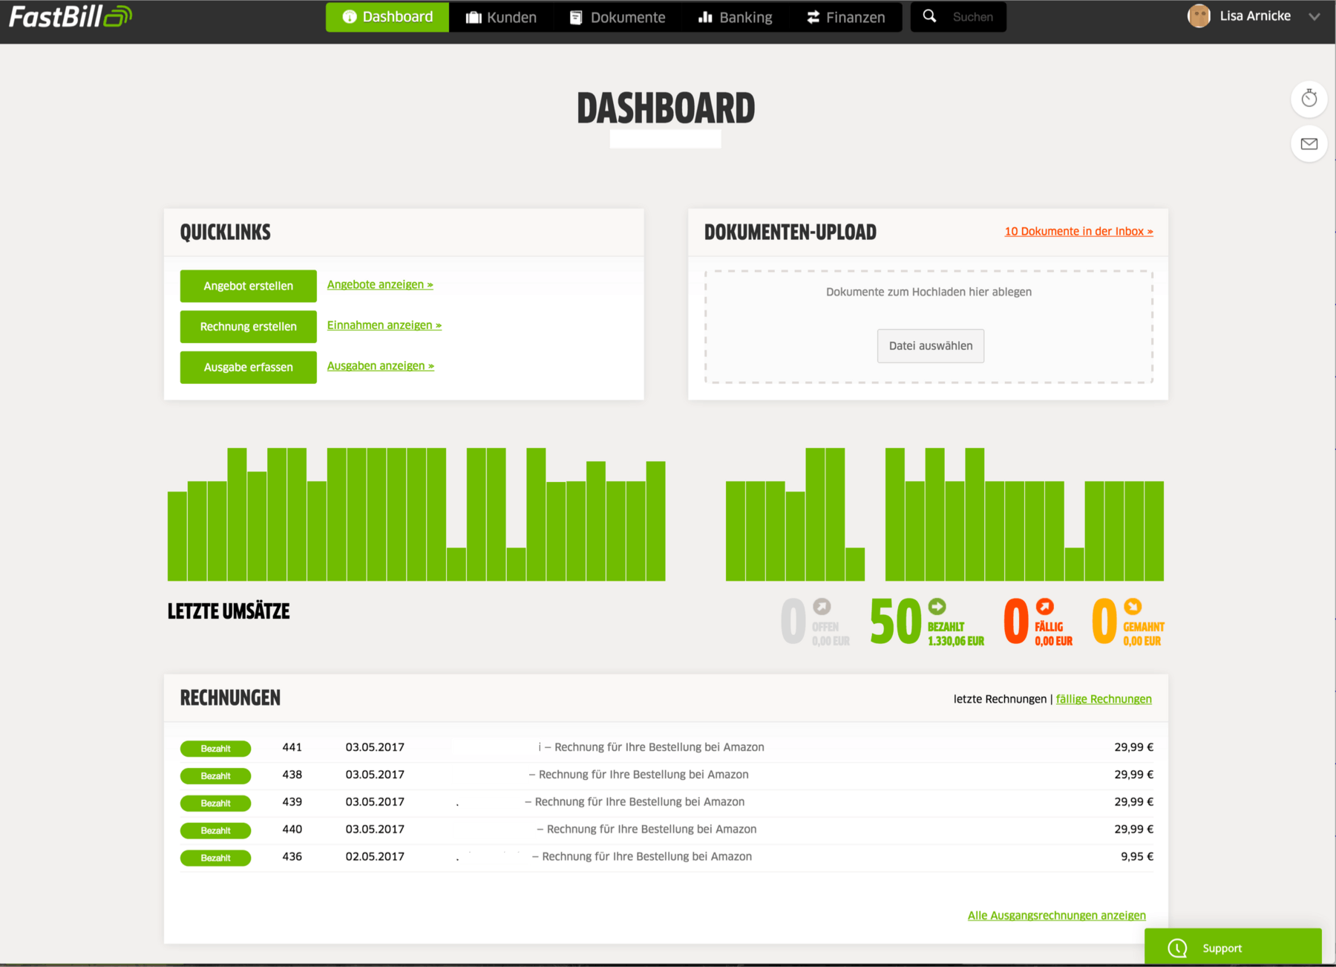1336x967 pixels.
Task: Click the Datei auswählen button
Action: point(931,346)
